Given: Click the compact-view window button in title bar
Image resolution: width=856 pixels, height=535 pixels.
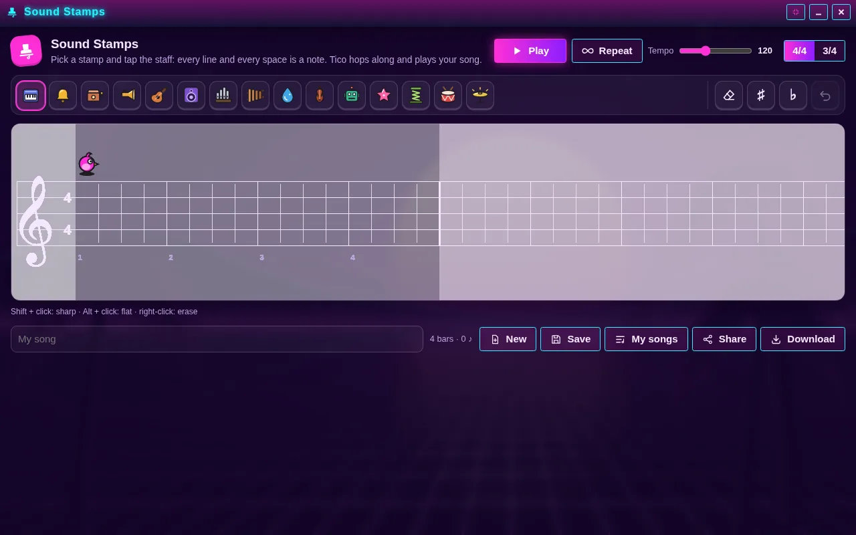Looking at the screenshot, I should tap(796, 12).
